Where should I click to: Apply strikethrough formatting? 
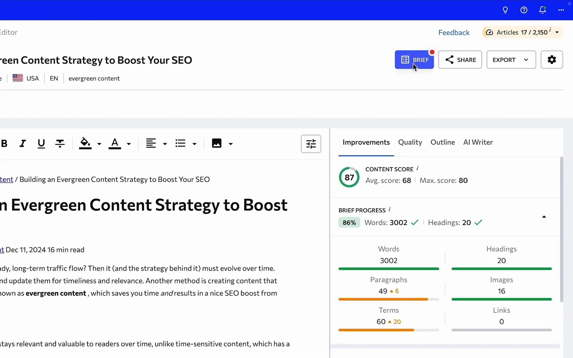tap(60, 143)
